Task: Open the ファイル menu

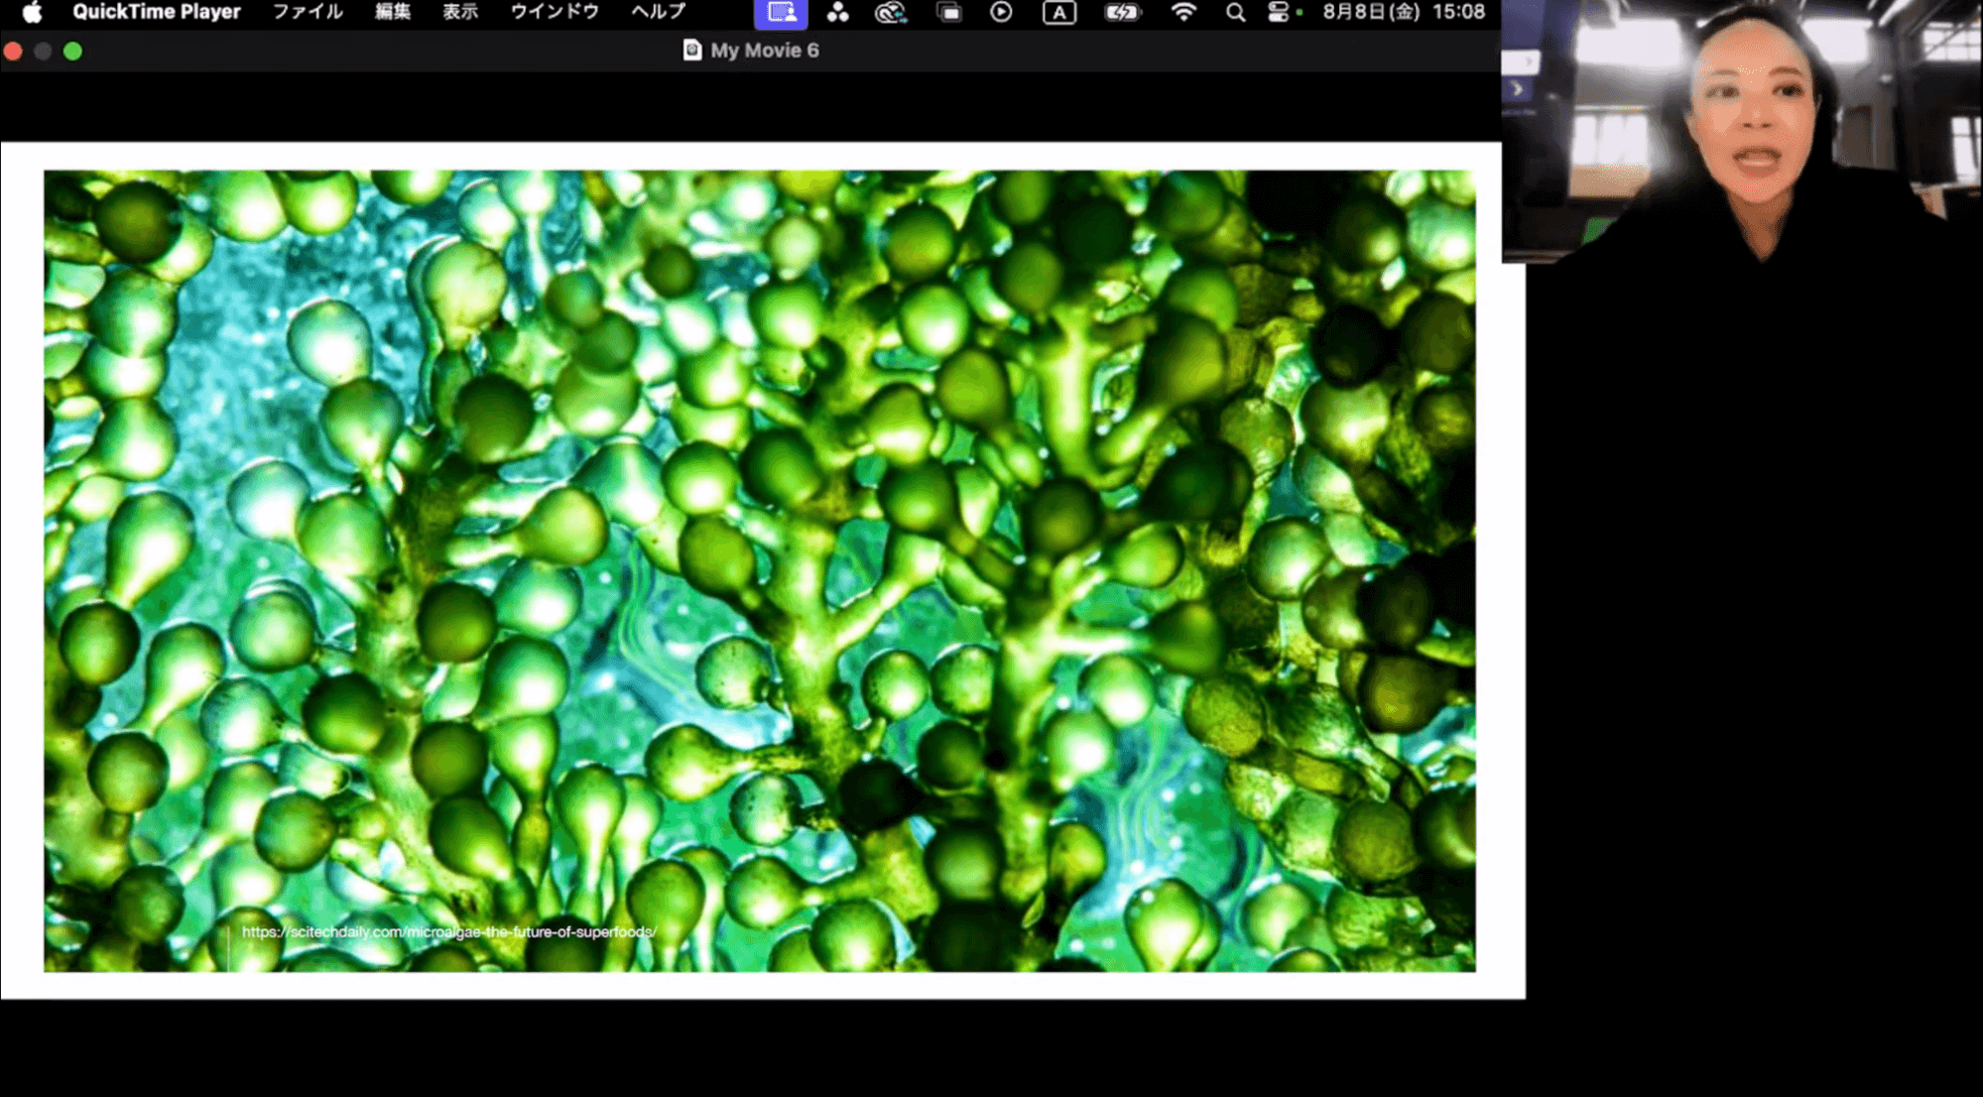Action: 308,12
